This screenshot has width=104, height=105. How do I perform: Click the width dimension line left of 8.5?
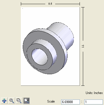tap(33, 4)
